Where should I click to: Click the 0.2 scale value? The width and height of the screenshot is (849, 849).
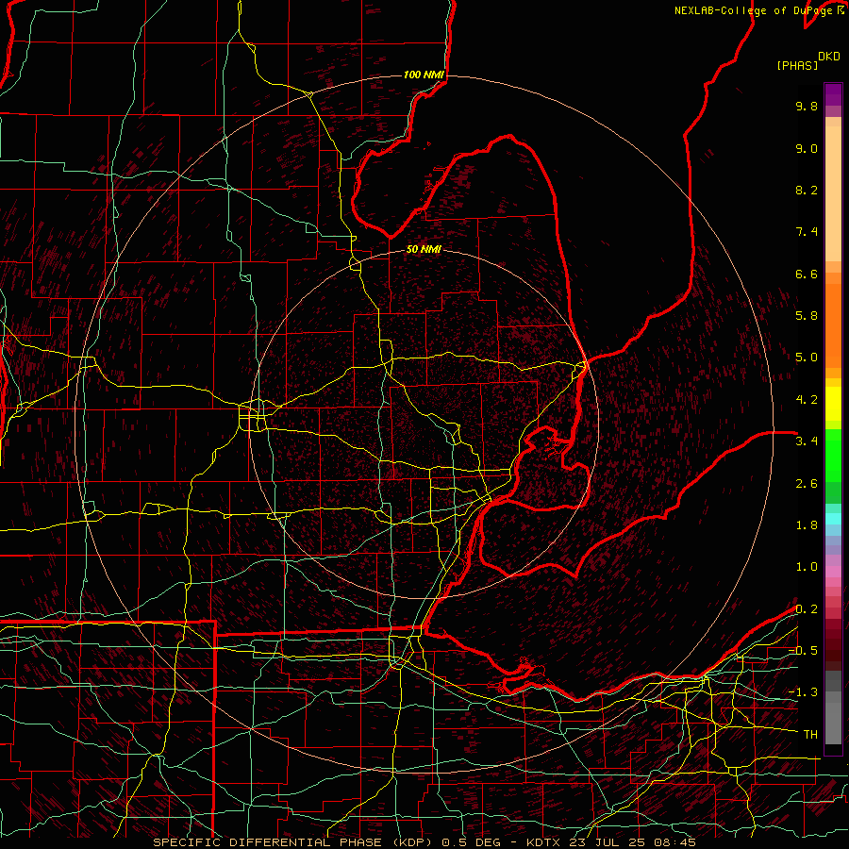807,609
